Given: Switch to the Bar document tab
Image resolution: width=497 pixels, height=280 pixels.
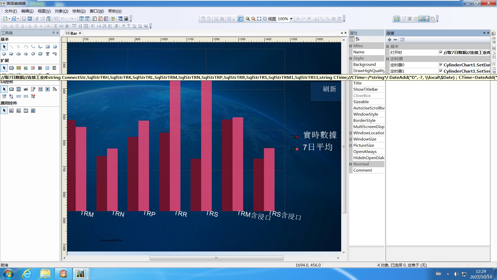Looking at the screenshot, I should 74,33.
